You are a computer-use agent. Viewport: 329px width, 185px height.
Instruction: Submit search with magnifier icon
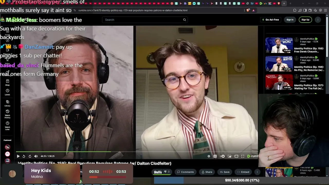pos(185,20)
